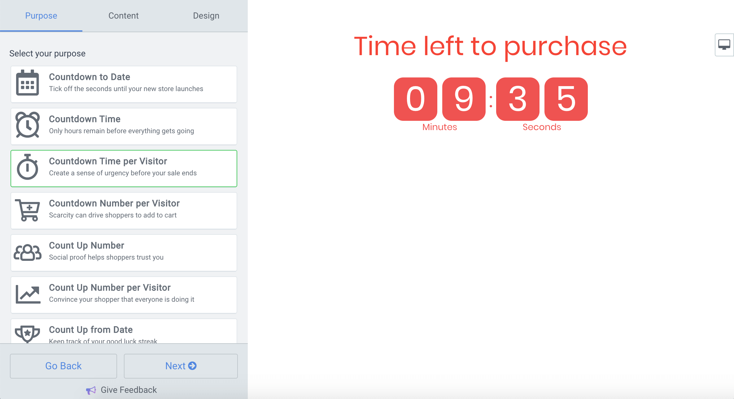
Task: Click the calendar icon for Countdown to Date
Action: pyautogui.click(x=28, y=83)
